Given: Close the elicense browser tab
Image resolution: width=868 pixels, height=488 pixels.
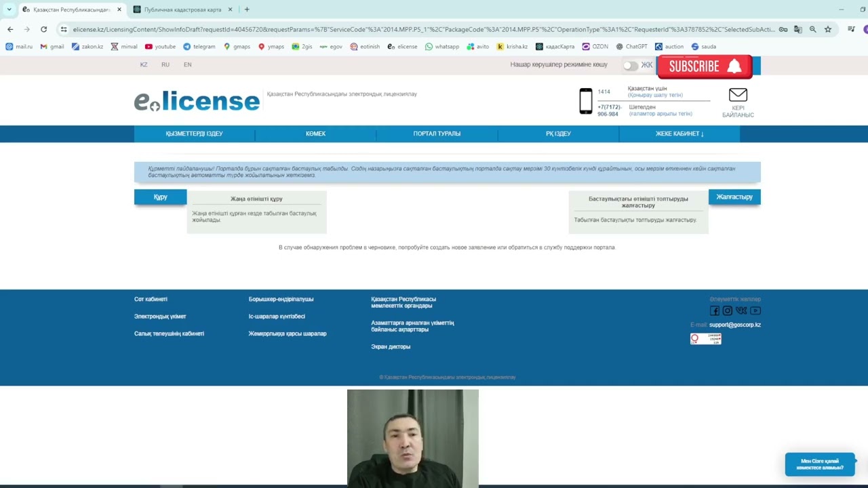Looking at the screenshot, I should [x=119, y=9].
